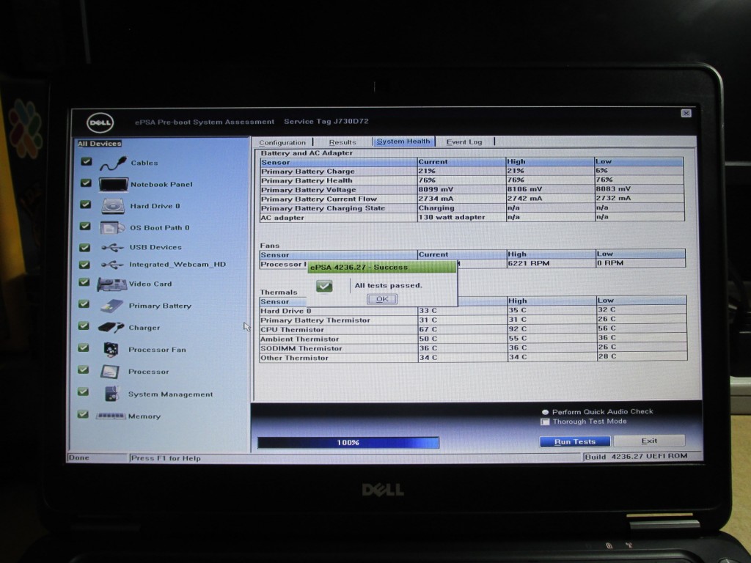Viewport: 751px width, 563px height.
Task: Select Perform Quick Audio Check option
Action: pos(545,412)
